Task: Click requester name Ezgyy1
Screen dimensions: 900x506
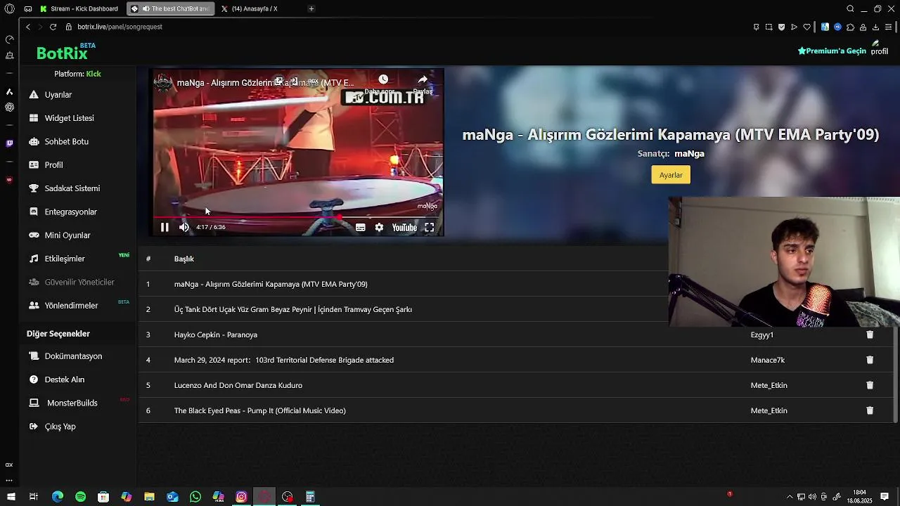Action: click(x=762, y=335)
